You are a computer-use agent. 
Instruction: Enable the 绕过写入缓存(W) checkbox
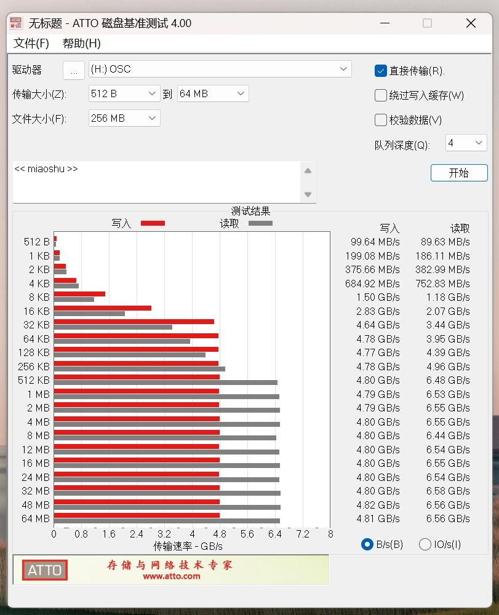[x=380, y=95]
